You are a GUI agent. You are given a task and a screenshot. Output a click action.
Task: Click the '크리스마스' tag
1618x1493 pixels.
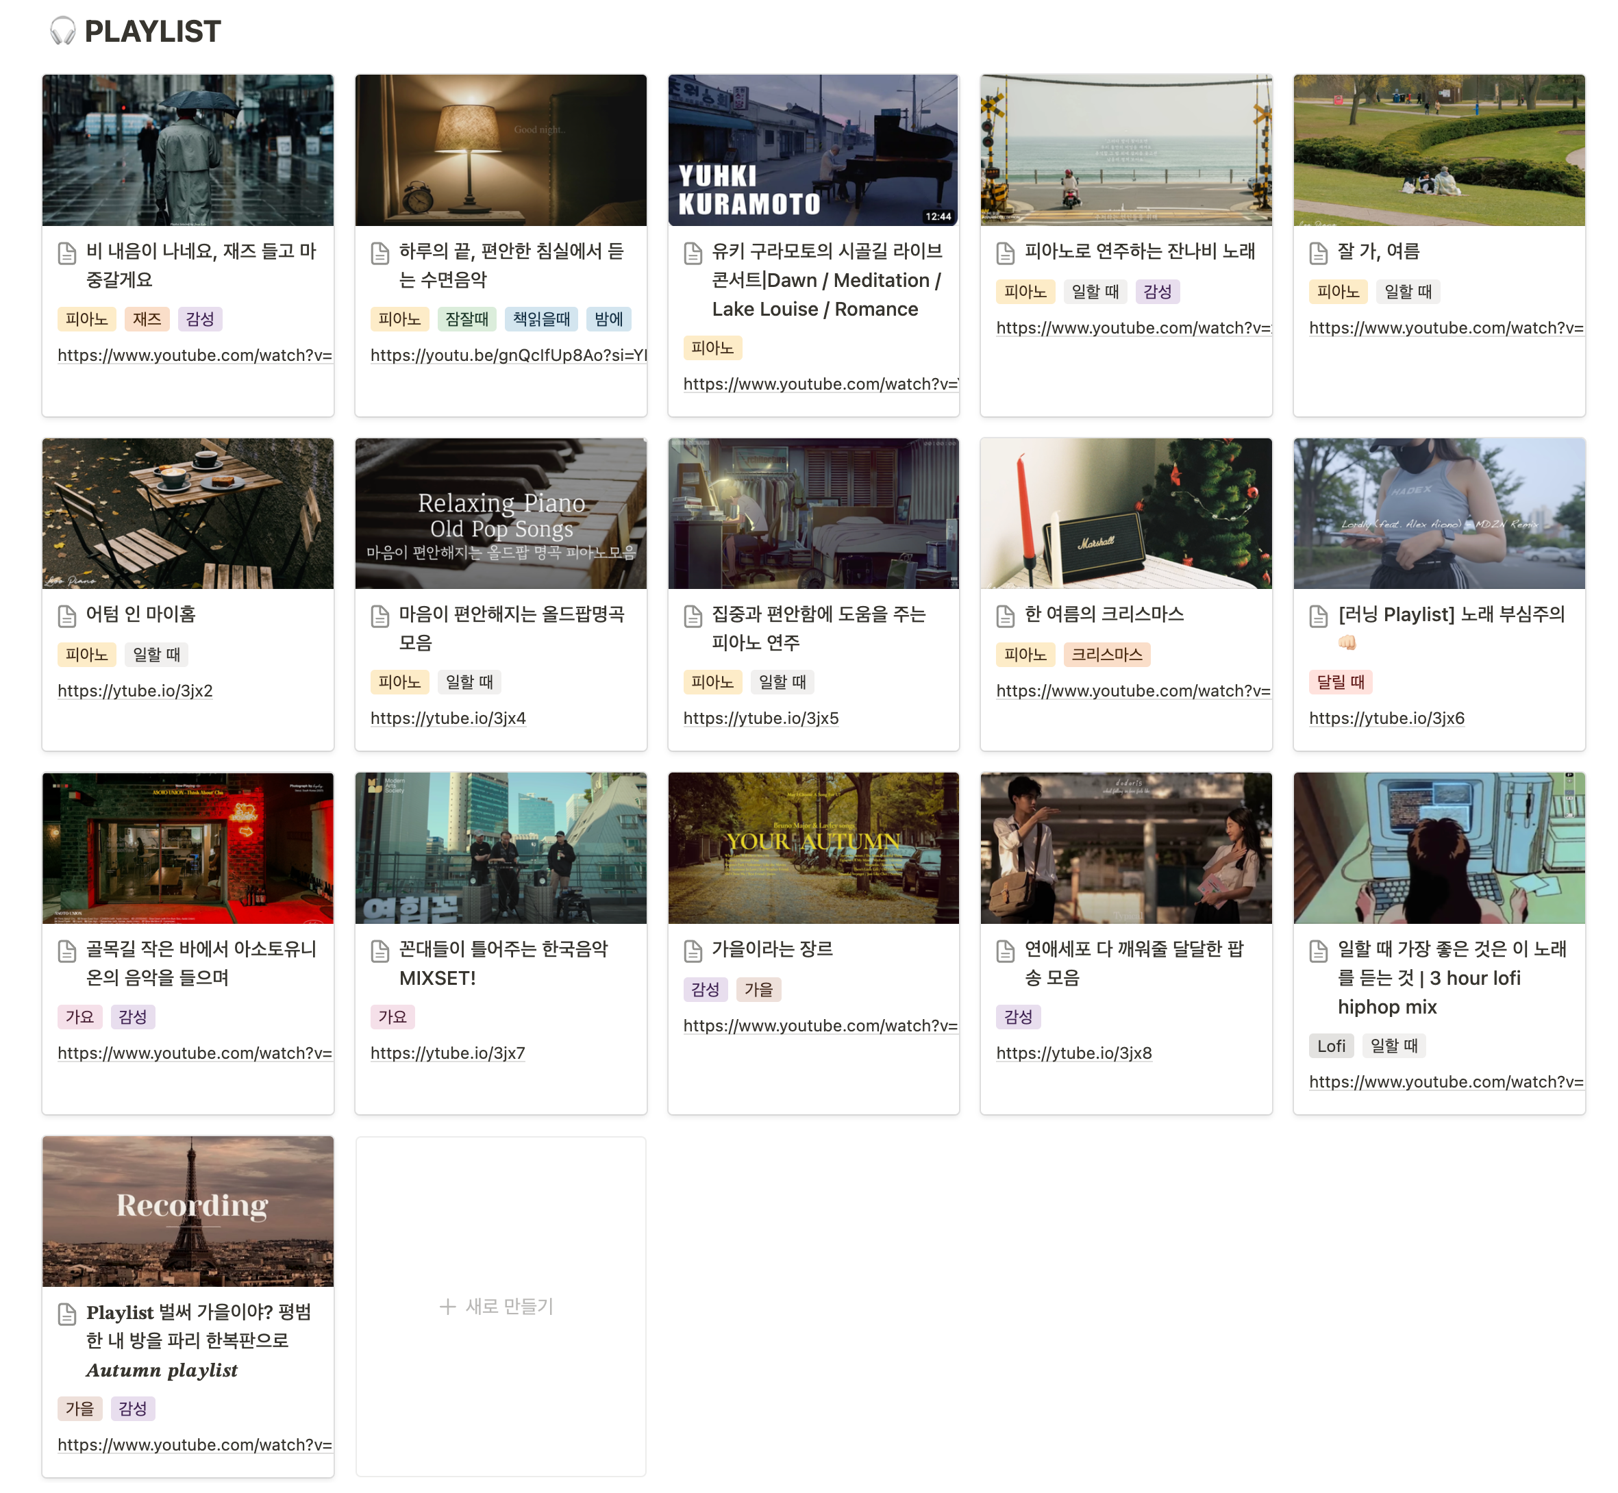[x=1106, y=655]
